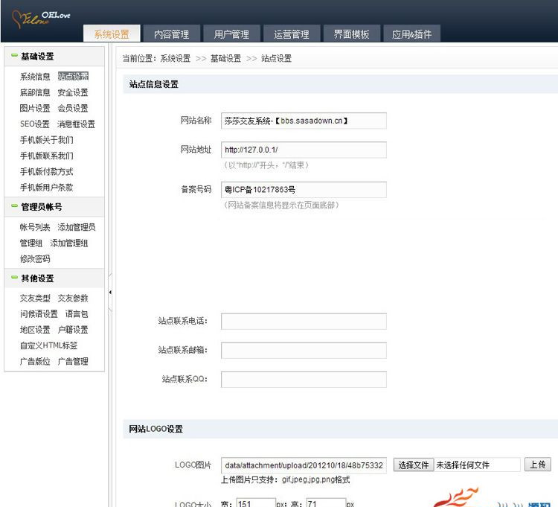Open 地区设置 page
This screenshot has width=558, height=507.
click(x=35, y=330)
